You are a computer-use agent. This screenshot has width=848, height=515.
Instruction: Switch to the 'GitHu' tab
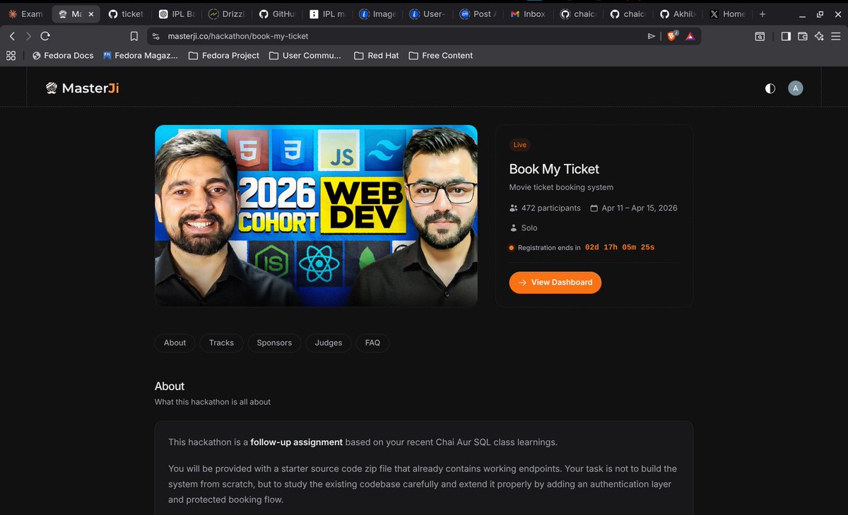[276, 13]
